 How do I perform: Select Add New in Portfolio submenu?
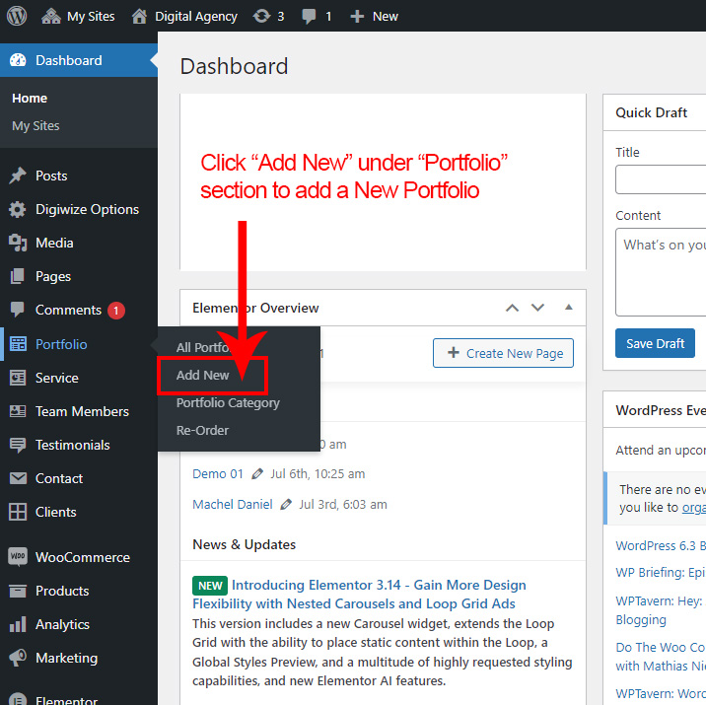pos(203,376)
